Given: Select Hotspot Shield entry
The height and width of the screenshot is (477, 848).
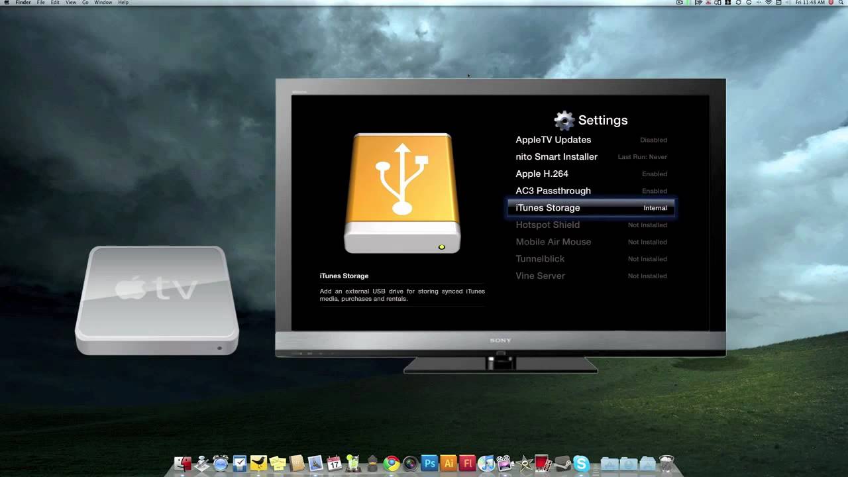Looking at the screenshot, I should pyautogui.click(x=591, y=225).
